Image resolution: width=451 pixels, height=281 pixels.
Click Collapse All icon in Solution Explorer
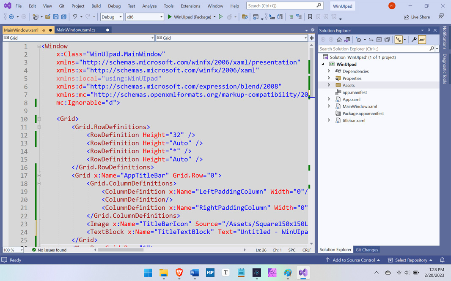tap(379, 40)
